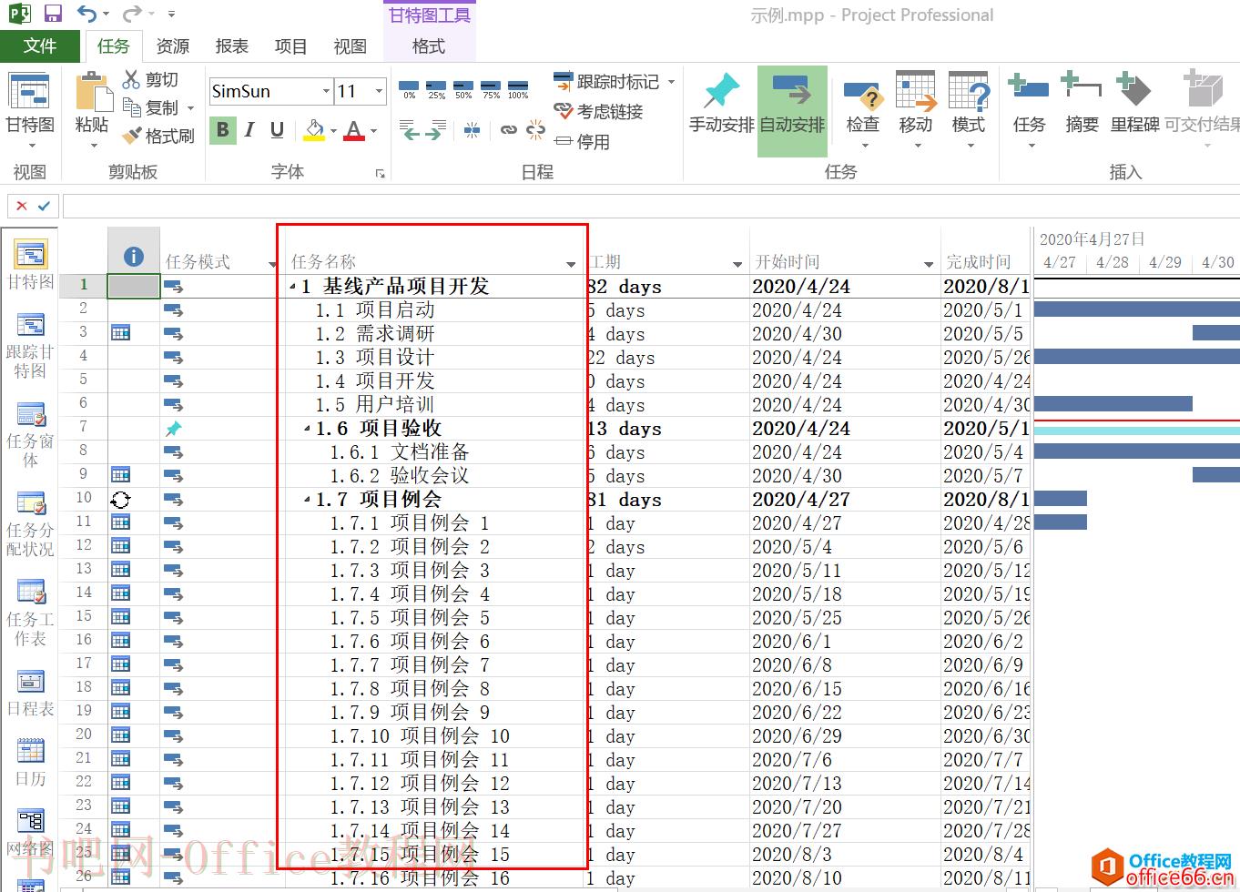Screen dimensions: 1240x892
Task: Insert a 里程碑 milestone
Action: pyautogui.click(x=1134, y=103)
